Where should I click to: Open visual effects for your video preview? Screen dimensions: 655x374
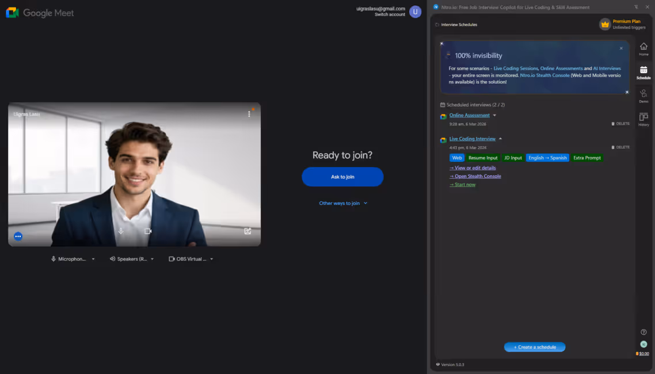[x=247, y=231]
